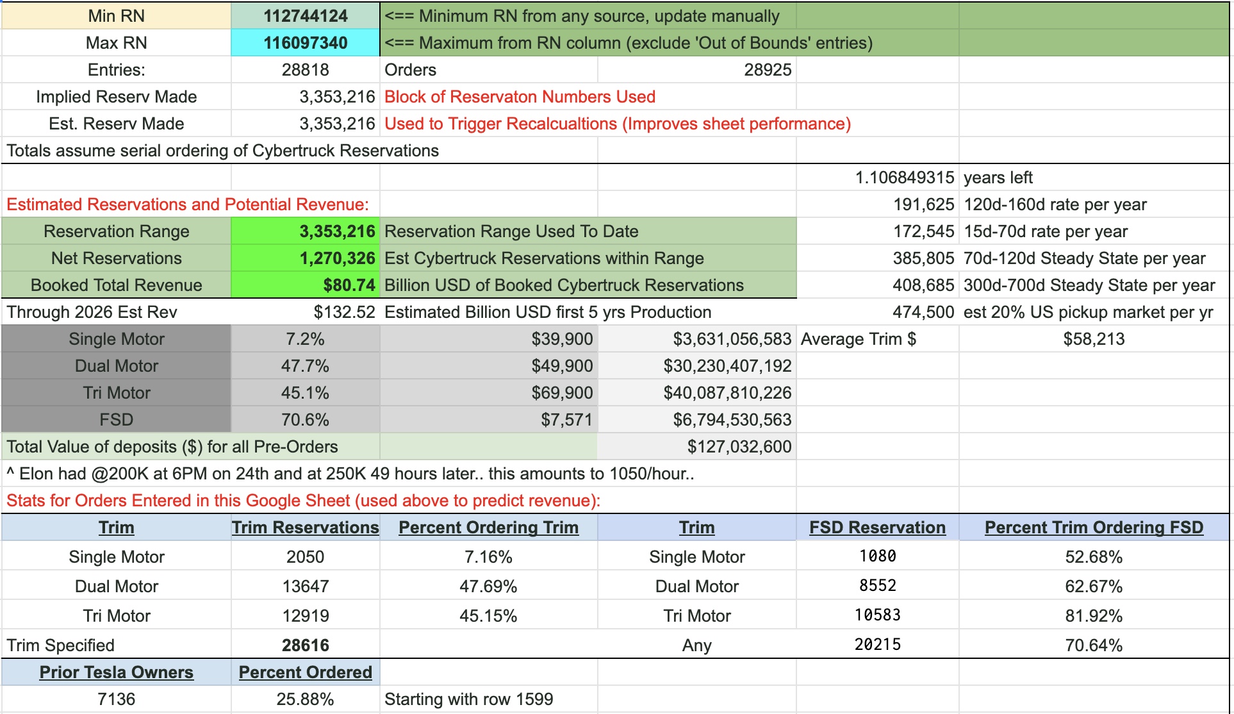Select the Entries count cell showing 28818
The height and width of the screenshot is (714, 1234).
point(304,69)
